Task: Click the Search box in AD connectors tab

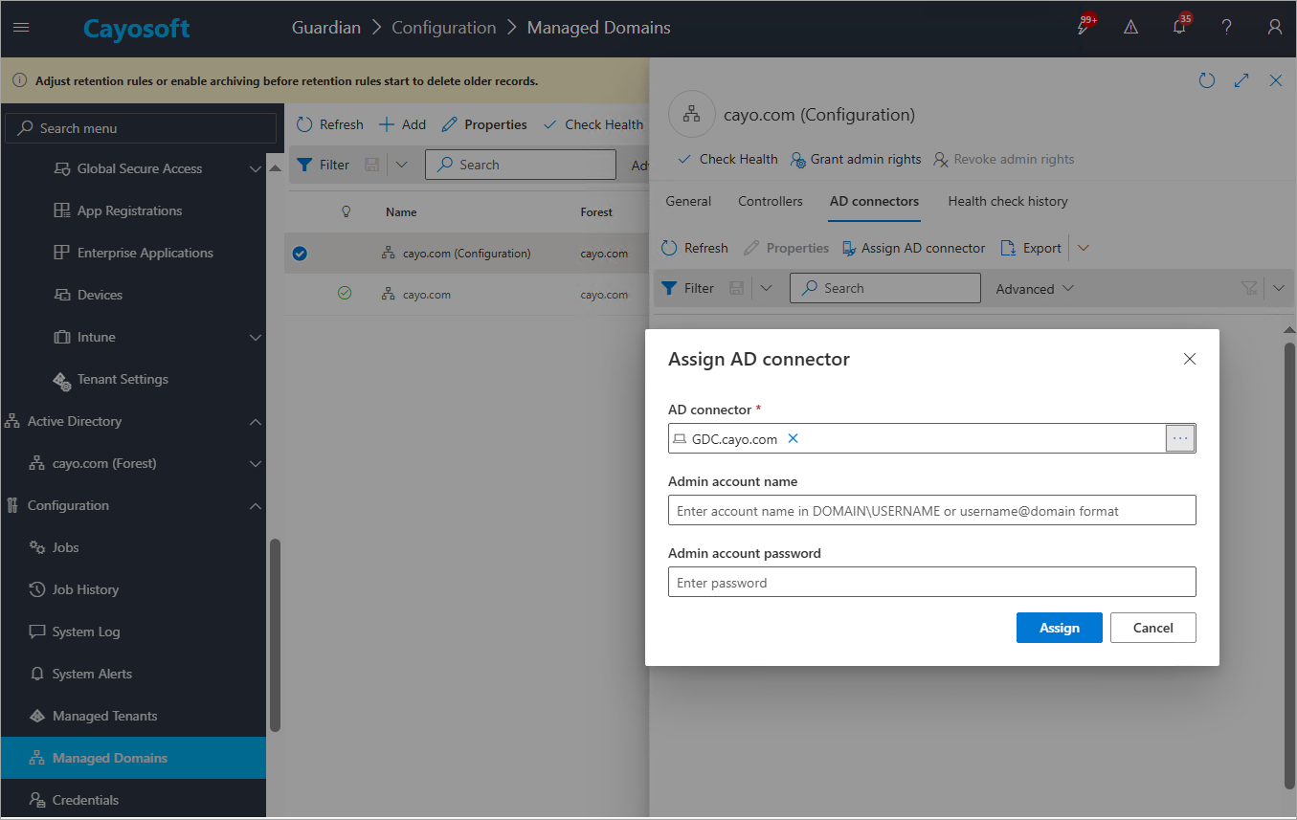Action: pyautogui.click(x=885, y=288)
